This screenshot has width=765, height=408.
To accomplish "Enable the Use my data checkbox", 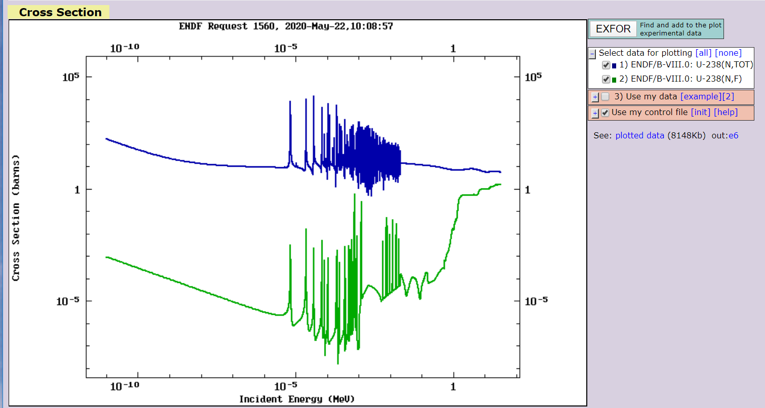I will (x=605, y=97).
